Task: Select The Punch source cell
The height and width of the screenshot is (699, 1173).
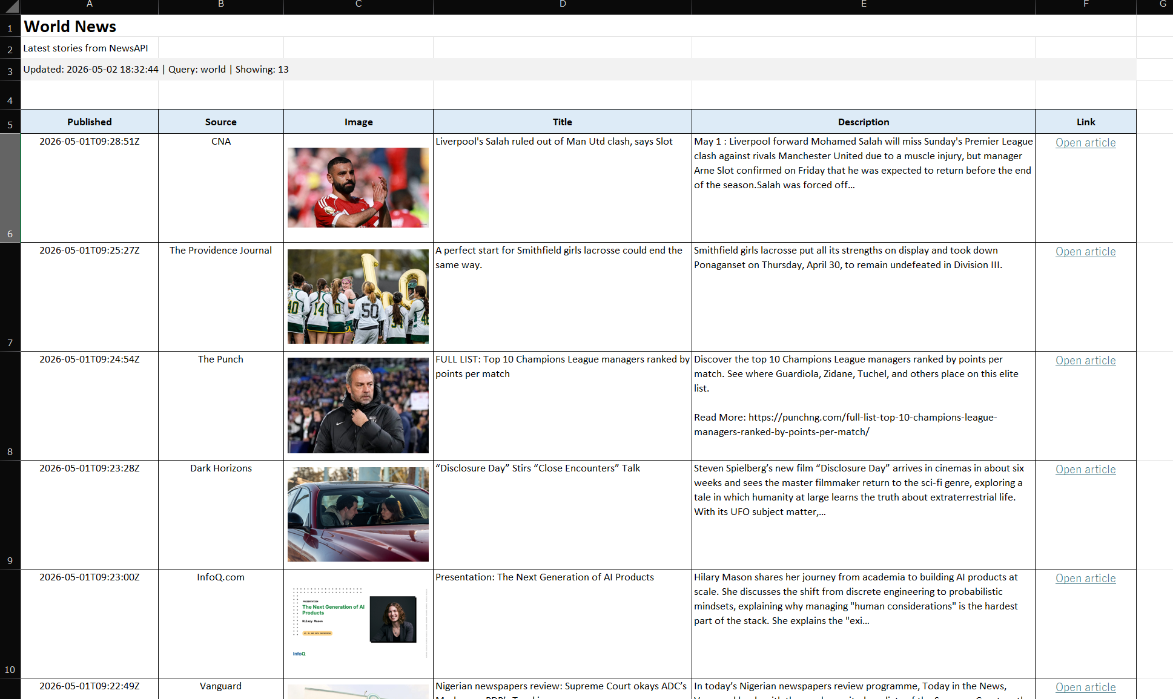Action: point(221,406)
